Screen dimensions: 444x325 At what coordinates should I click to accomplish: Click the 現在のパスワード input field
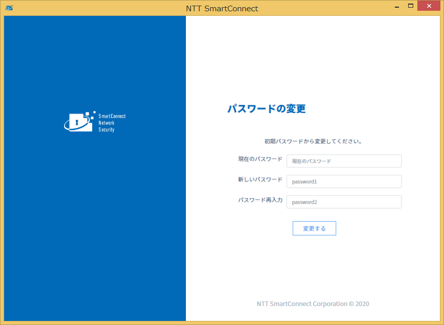(344, 161)
